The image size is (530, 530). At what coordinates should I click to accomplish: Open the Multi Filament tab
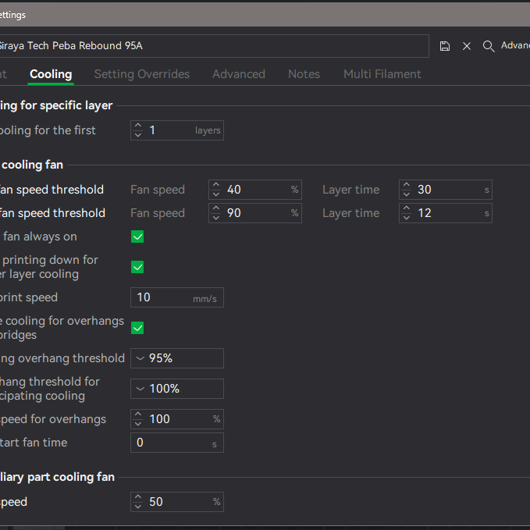click(382, 74)
